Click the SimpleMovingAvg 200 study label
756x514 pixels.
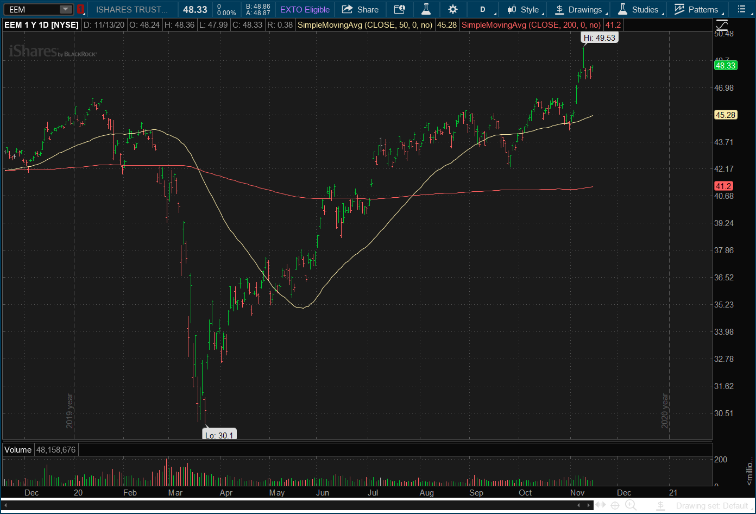pos(531,25)
